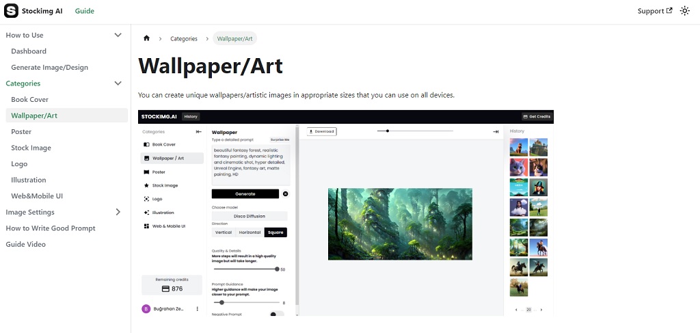
Task: Open the user kebab menu icon
Action: tap(198, 308)
